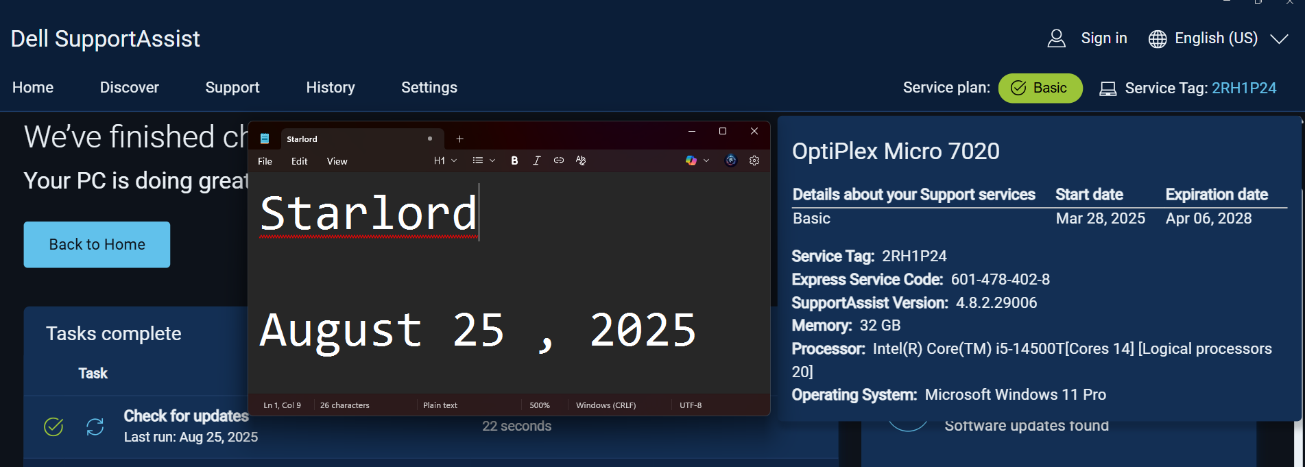
Task: Click the Plain text status entry
Action: point(440,405)
